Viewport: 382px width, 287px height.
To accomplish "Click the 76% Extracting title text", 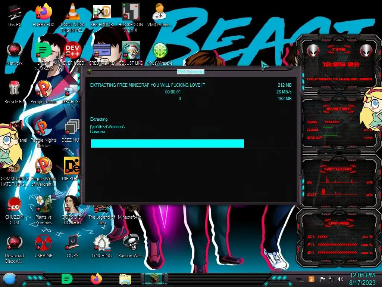I will [x=191, y=72].
